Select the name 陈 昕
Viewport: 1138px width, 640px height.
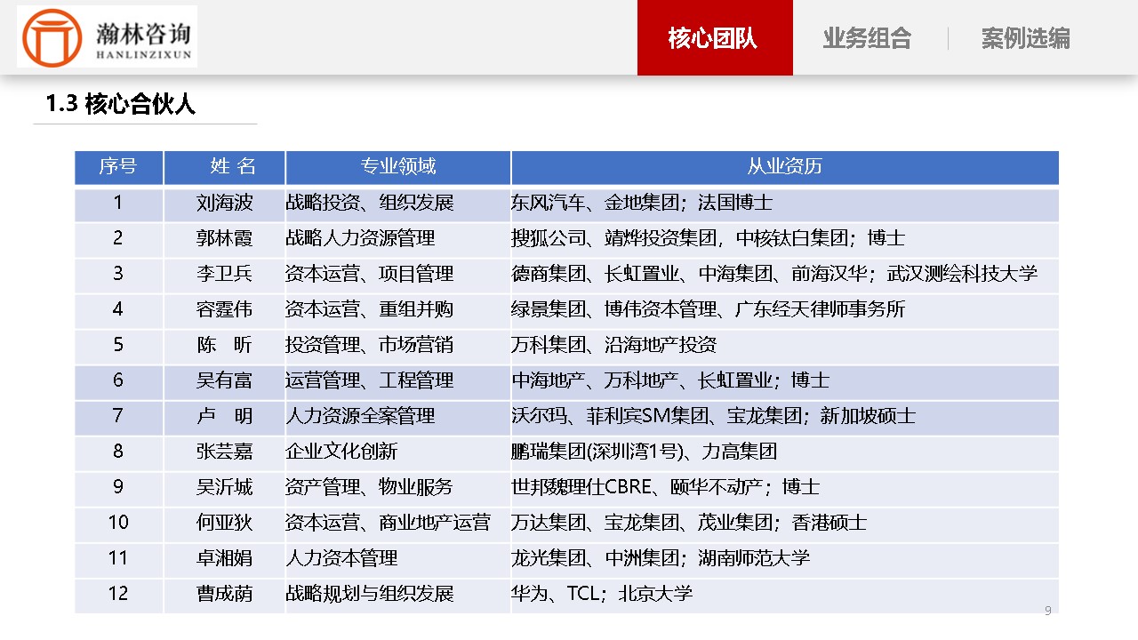(224, 345)
